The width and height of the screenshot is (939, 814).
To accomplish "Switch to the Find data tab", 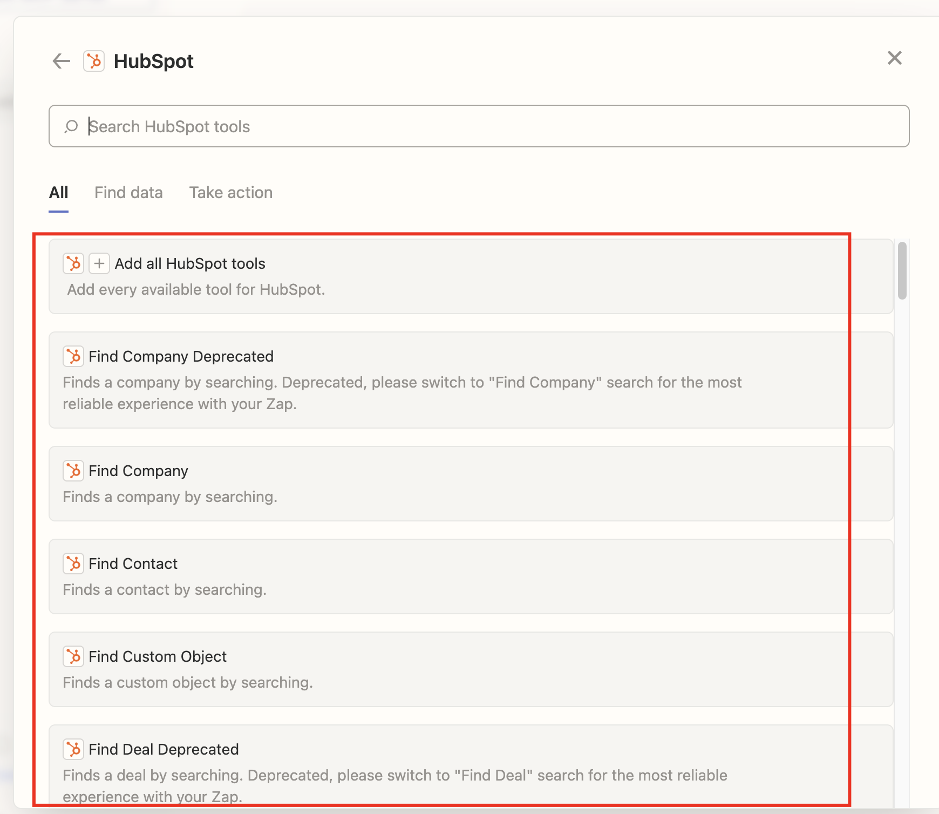I will (x=128, y=193).
